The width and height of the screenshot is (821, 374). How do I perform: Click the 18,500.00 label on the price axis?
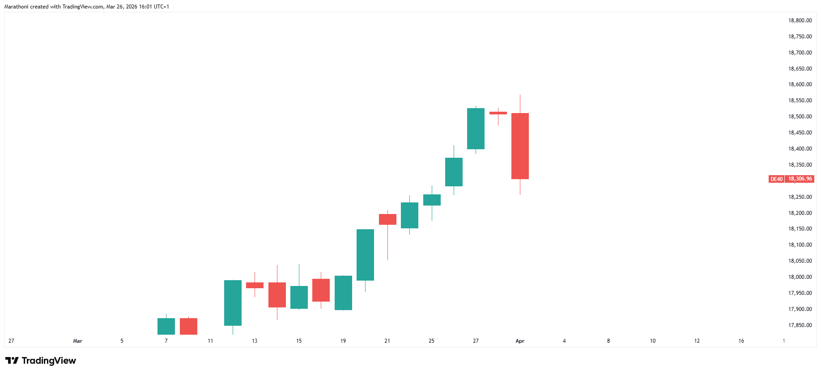(800, 117)
